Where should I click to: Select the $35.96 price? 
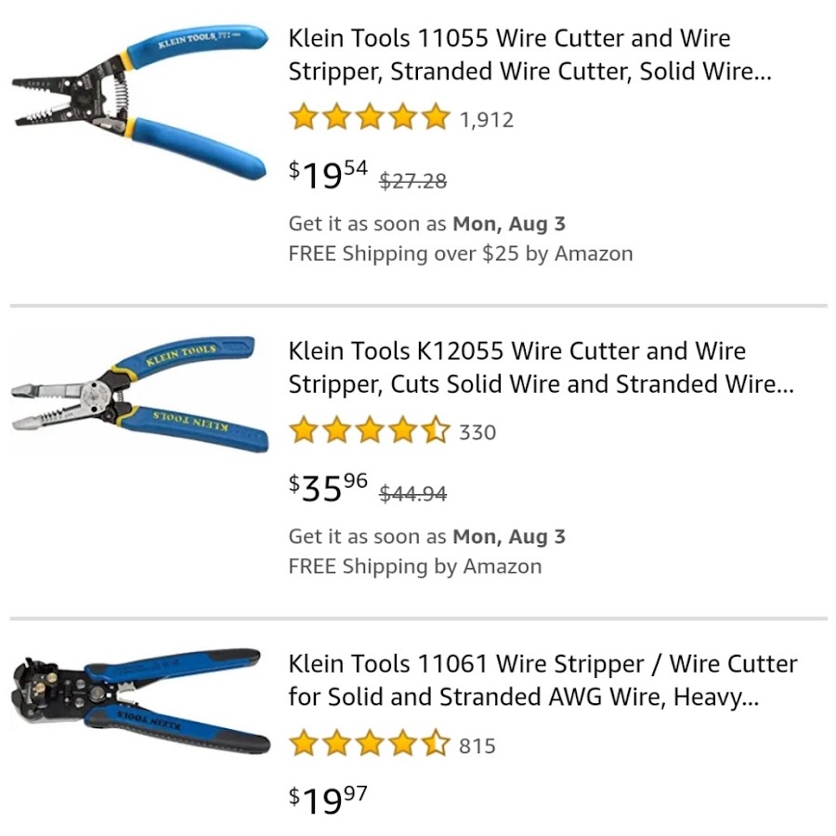pos(328,487)
